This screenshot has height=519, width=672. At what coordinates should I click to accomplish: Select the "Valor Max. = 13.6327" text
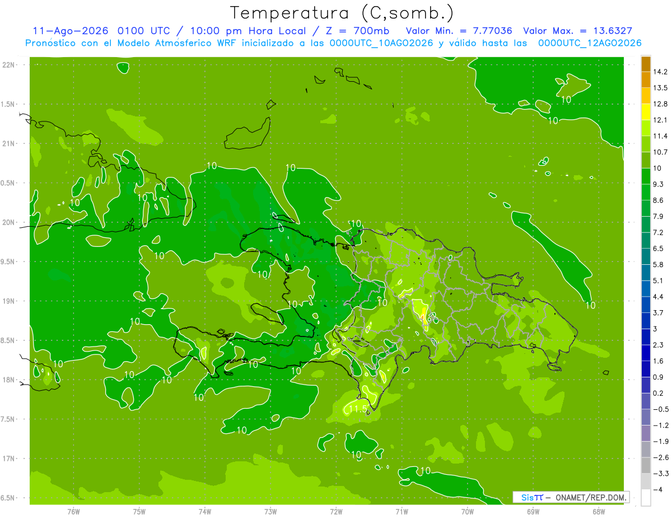click(x=578, y=31)
